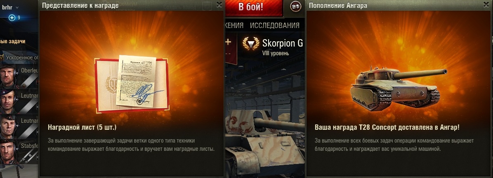The width and height of the screenshot is (493, 178).
Task: Switch to the partially hidden ЖЕНИЯ tab
Action: 234,26
